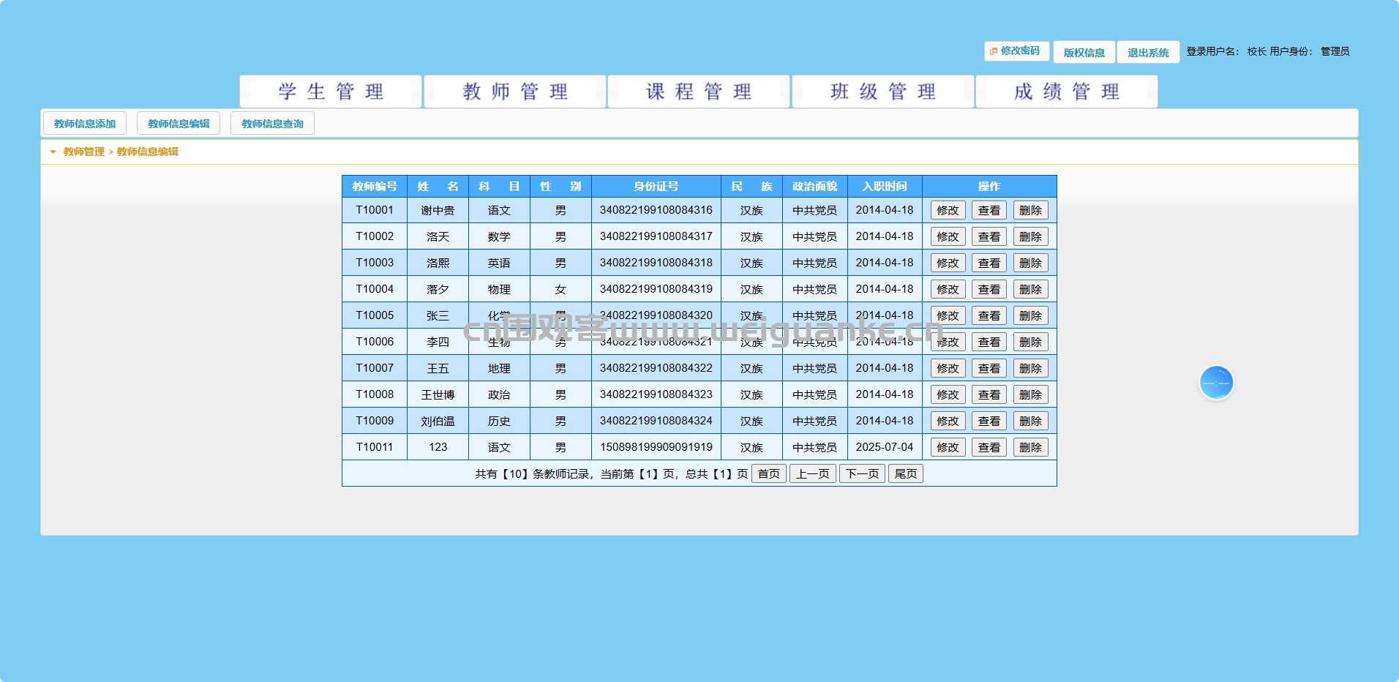The height and width of the screenshot is (682, 1399).
Task: Select the subject cell 地理
Action: coord(499,368)
